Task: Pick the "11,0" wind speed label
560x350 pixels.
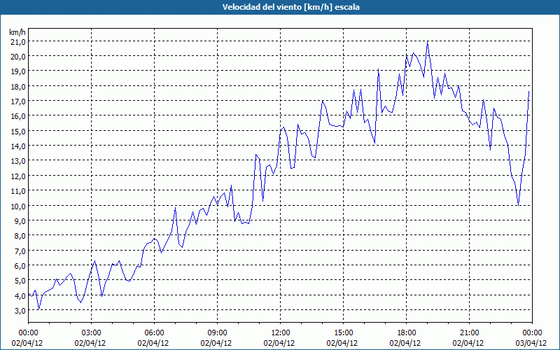Action: (18, 191)
